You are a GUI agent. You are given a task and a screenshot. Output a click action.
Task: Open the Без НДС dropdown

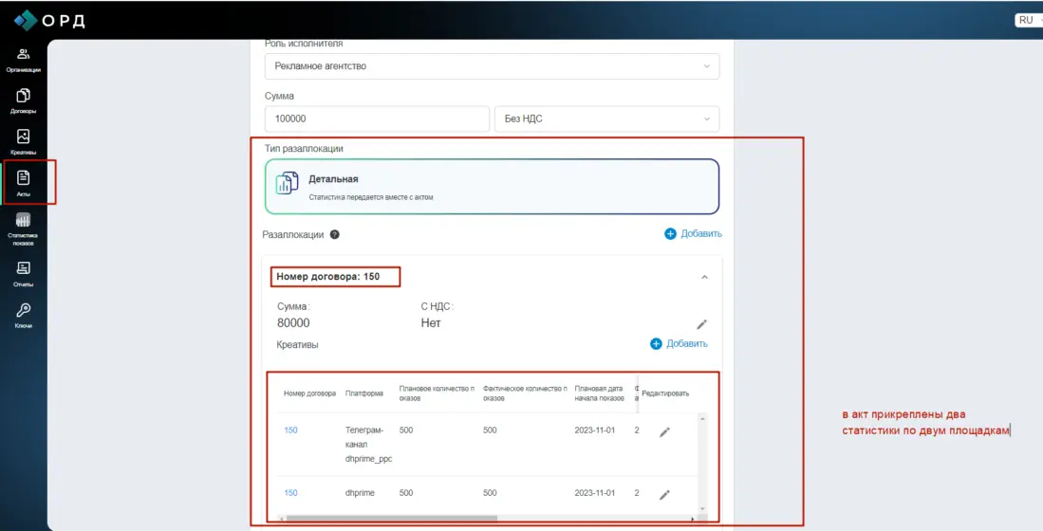tap(606, 119)
